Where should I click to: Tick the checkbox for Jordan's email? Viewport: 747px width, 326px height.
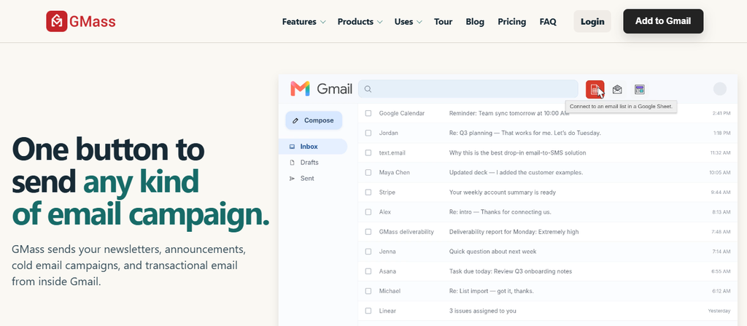click(368, 133)
